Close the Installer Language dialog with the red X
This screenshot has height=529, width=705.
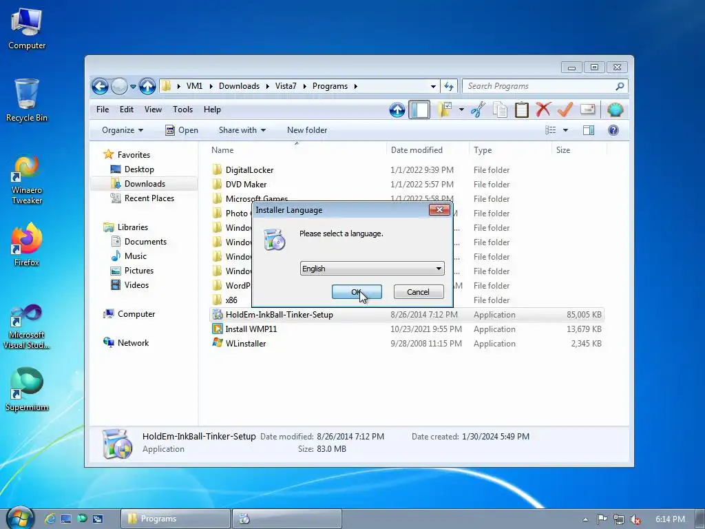coord(439,209)
